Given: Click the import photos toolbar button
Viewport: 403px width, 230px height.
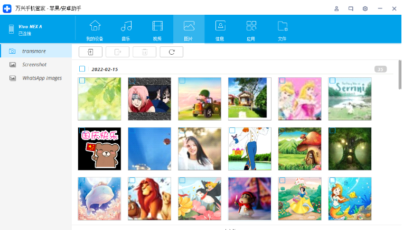Looking at the screenshot, I should coord(90,52).
